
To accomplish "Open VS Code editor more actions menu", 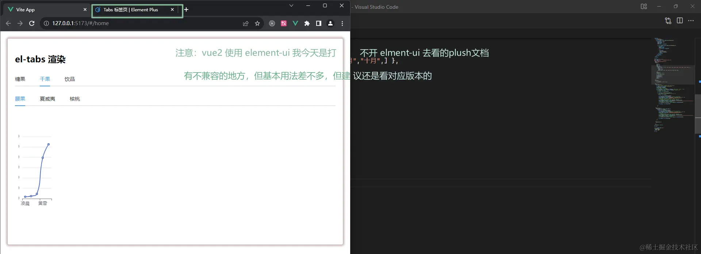I will tap(691, 21).
